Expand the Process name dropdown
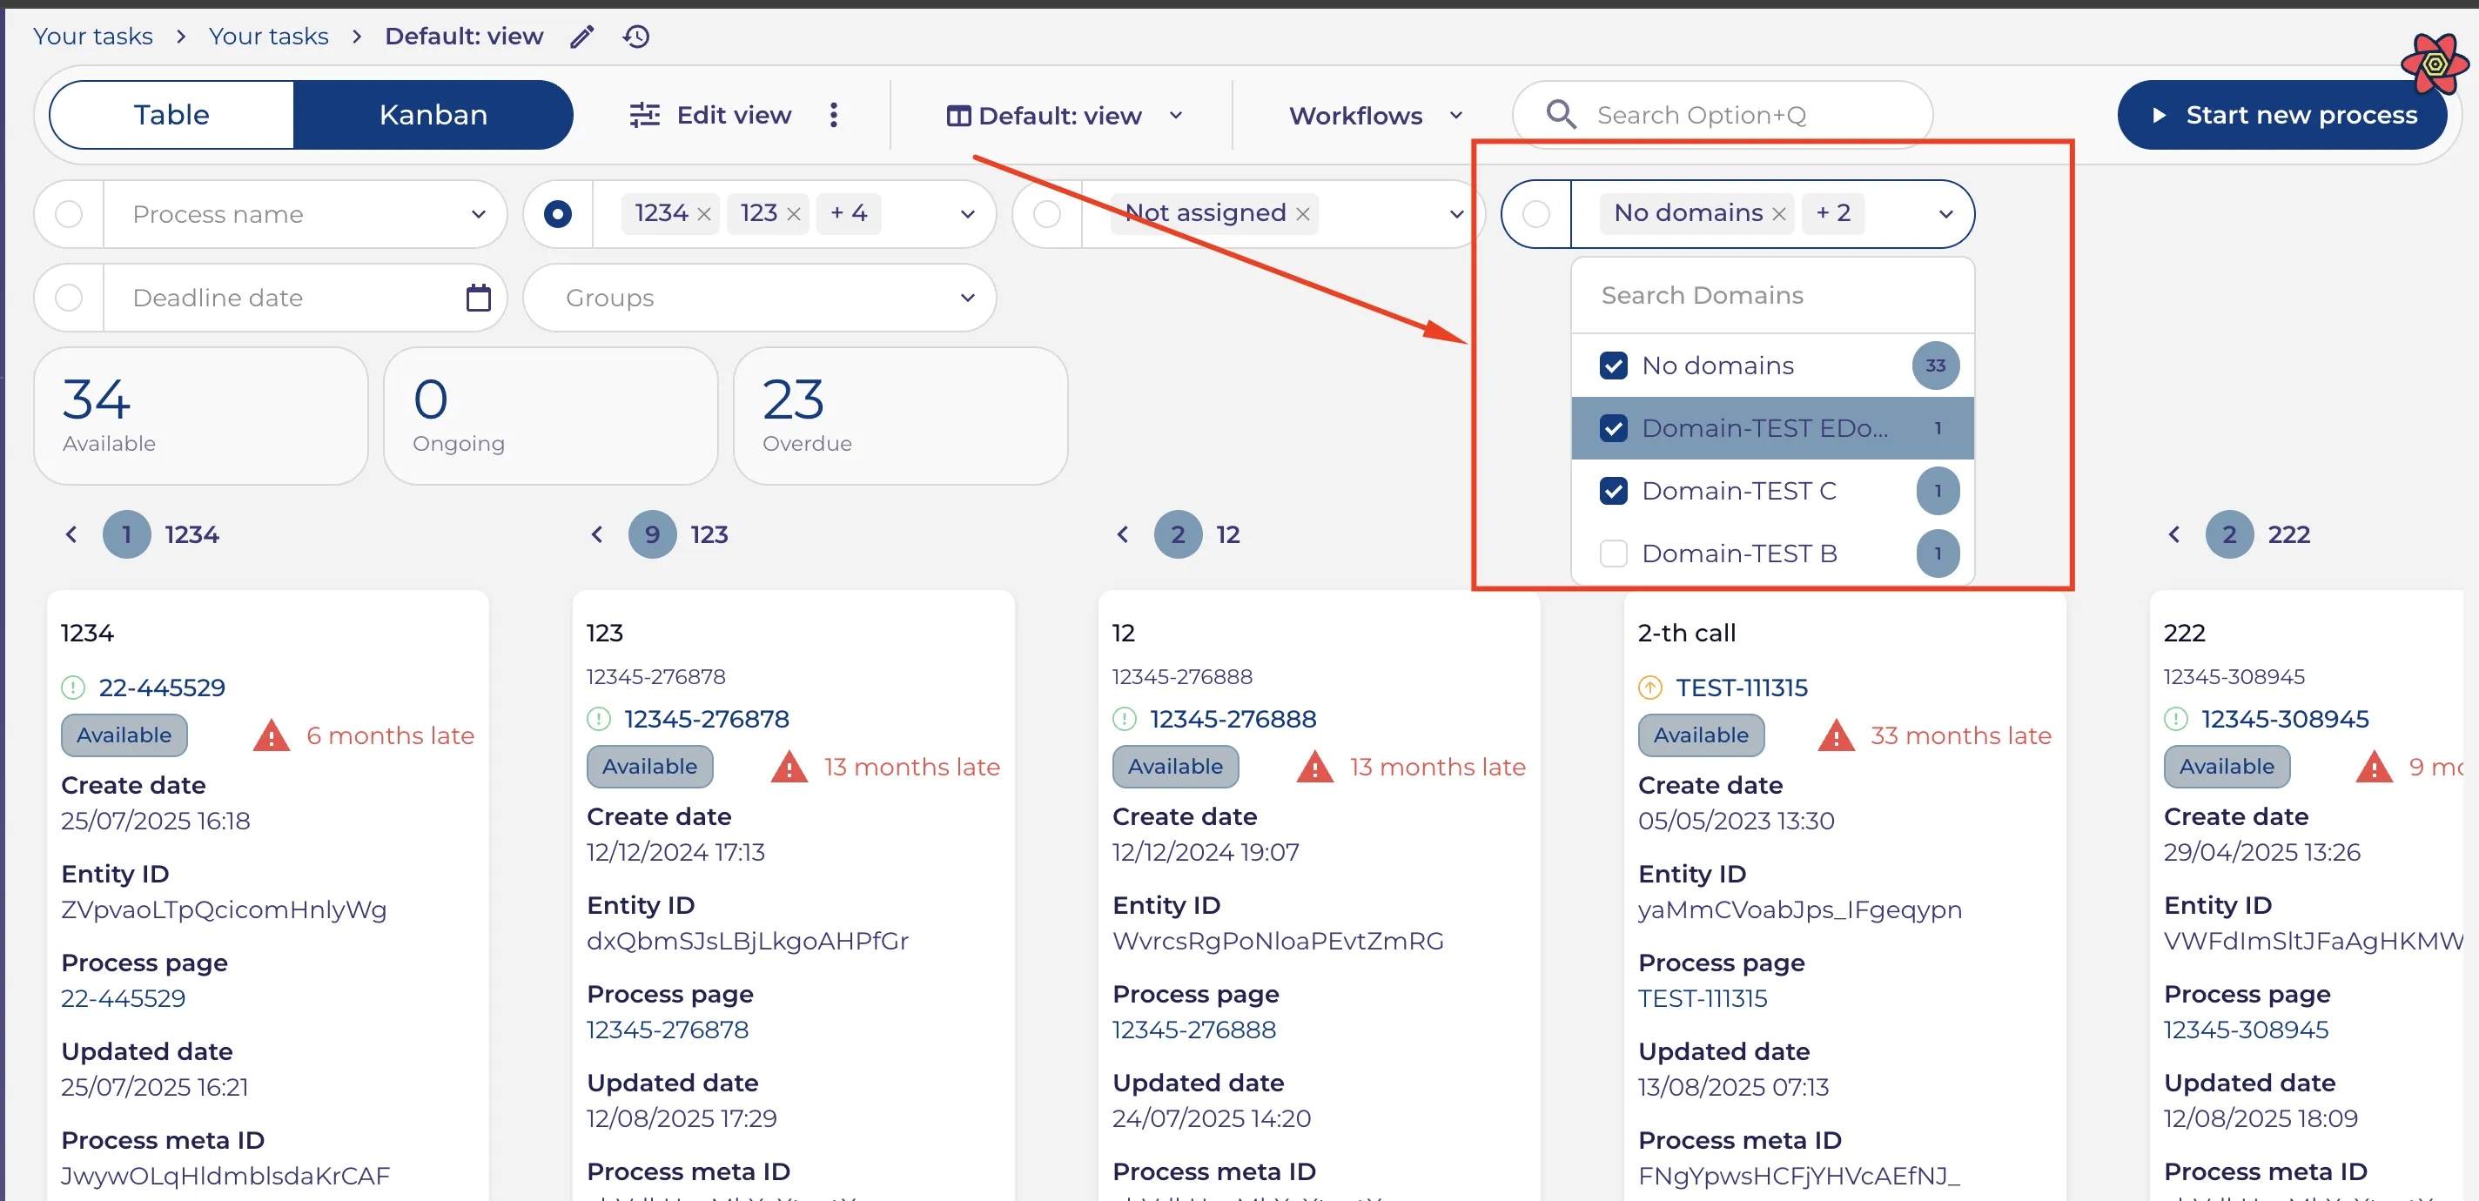The height and width of the screenshot is (1201, 2479). 478,213
